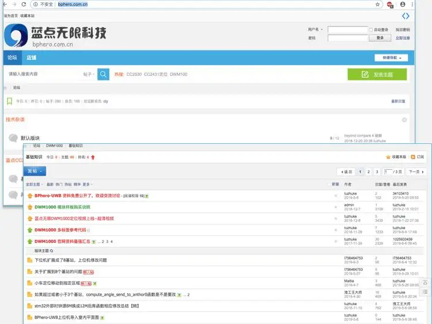The height and width of the screenshot is (324, 432).
Task: Click the DWM1000 breadcrumb link
Action: (x=54, y=146)
